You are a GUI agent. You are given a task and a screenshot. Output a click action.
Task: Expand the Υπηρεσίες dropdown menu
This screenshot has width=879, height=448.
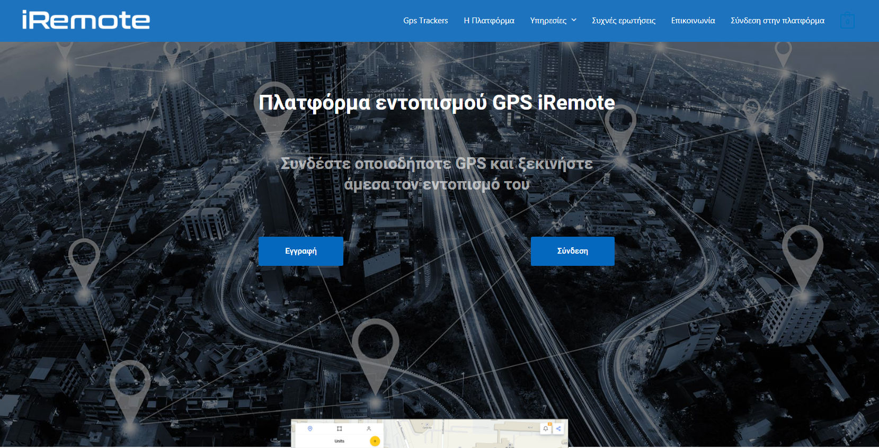point(553,21)
